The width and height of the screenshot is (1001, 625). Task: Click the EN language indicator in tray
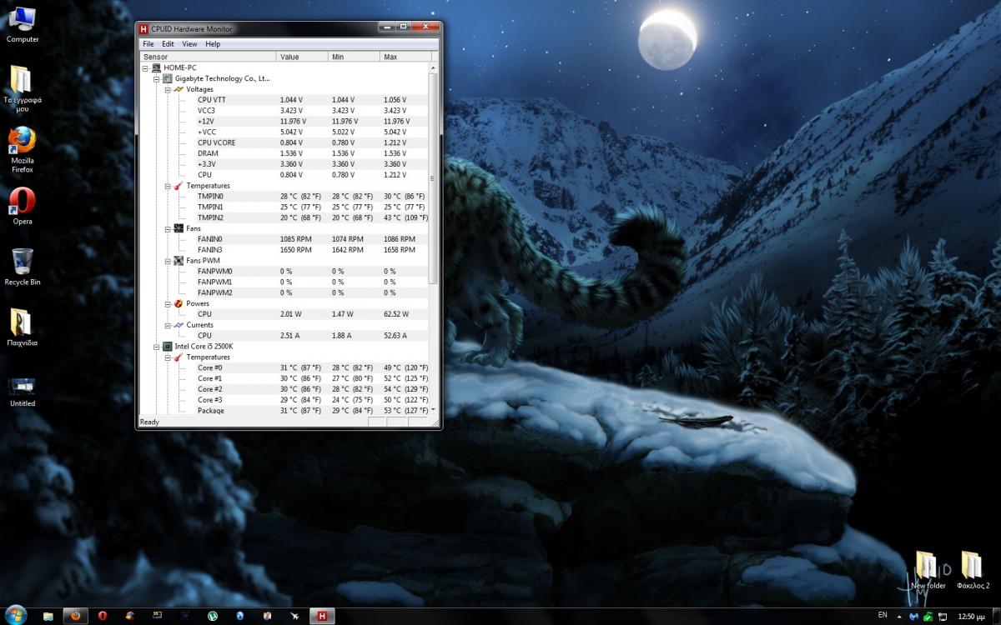coord(883,615)
